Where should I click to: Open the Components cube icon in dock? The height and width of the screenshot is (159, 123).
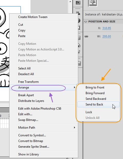click(79, 46)
